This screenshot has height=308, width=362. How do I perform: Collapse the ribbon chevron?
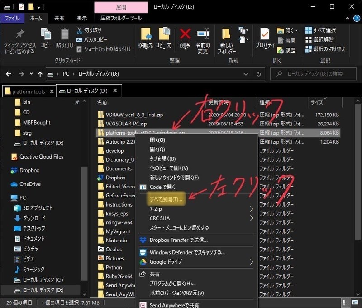[x=347, y=19]
